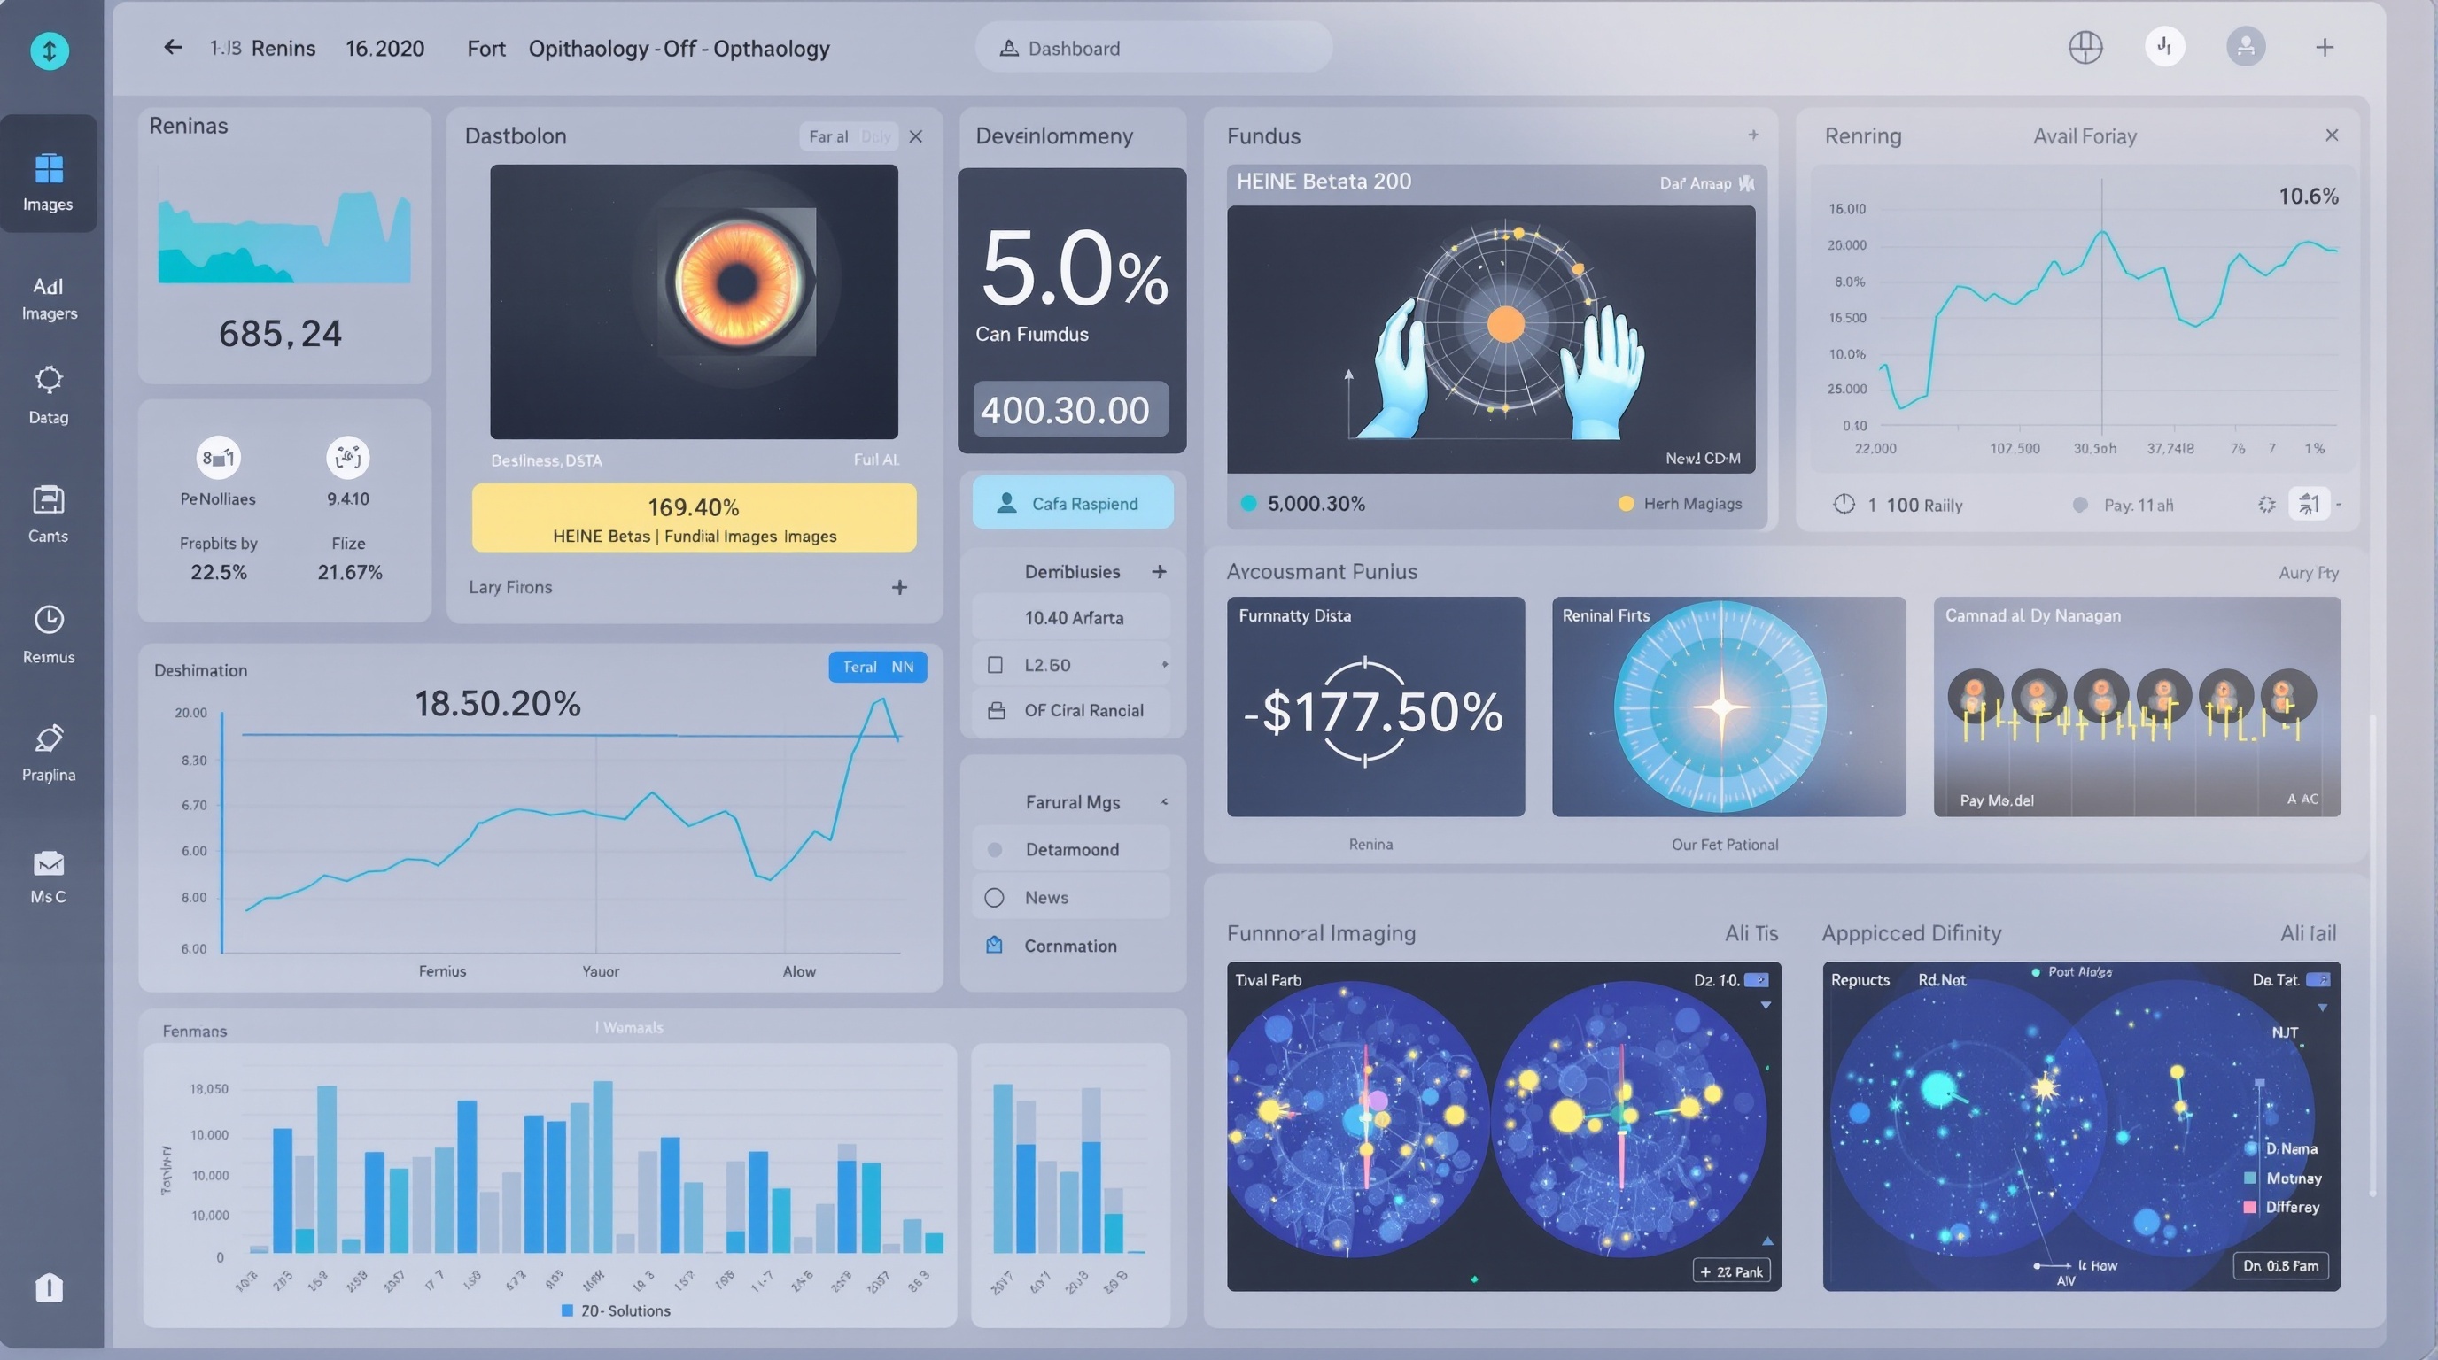This screenshot has height=1360, width=2438.
Task: Open the Ad Imagers sidebar panel
Action: click(48, 297)
